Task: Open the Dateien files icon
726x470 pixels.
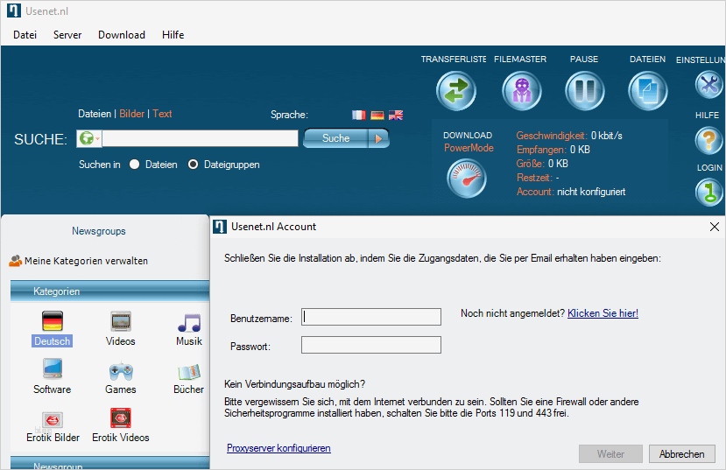Action: pos(648,91)
